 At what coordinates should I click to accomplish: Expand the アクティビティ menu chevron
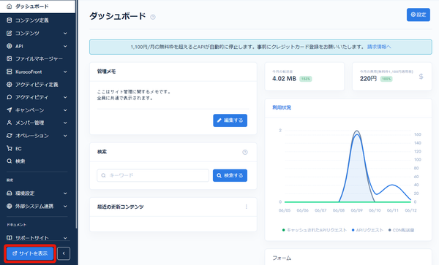tap(65, 97)
